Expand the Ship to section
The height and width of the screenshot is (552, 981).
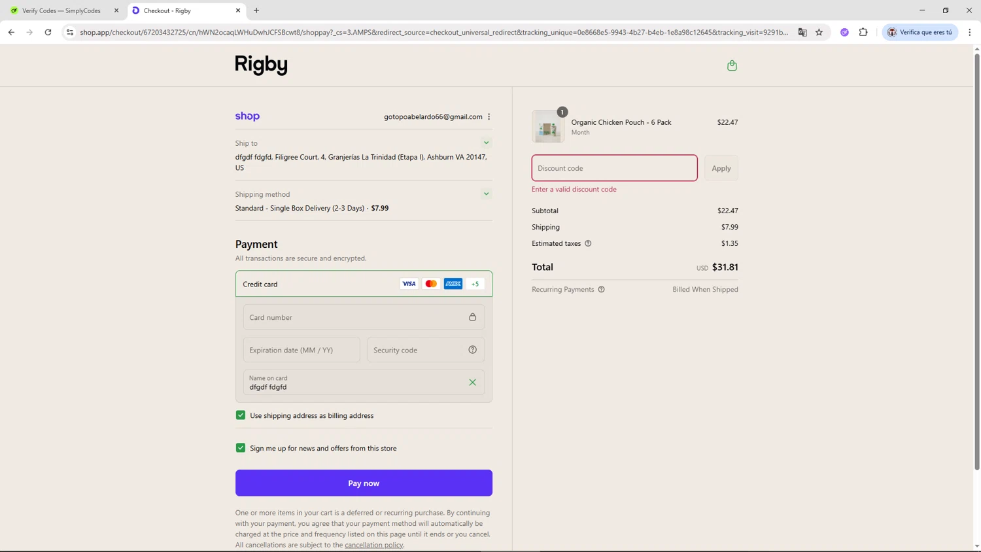pos(486,143)
